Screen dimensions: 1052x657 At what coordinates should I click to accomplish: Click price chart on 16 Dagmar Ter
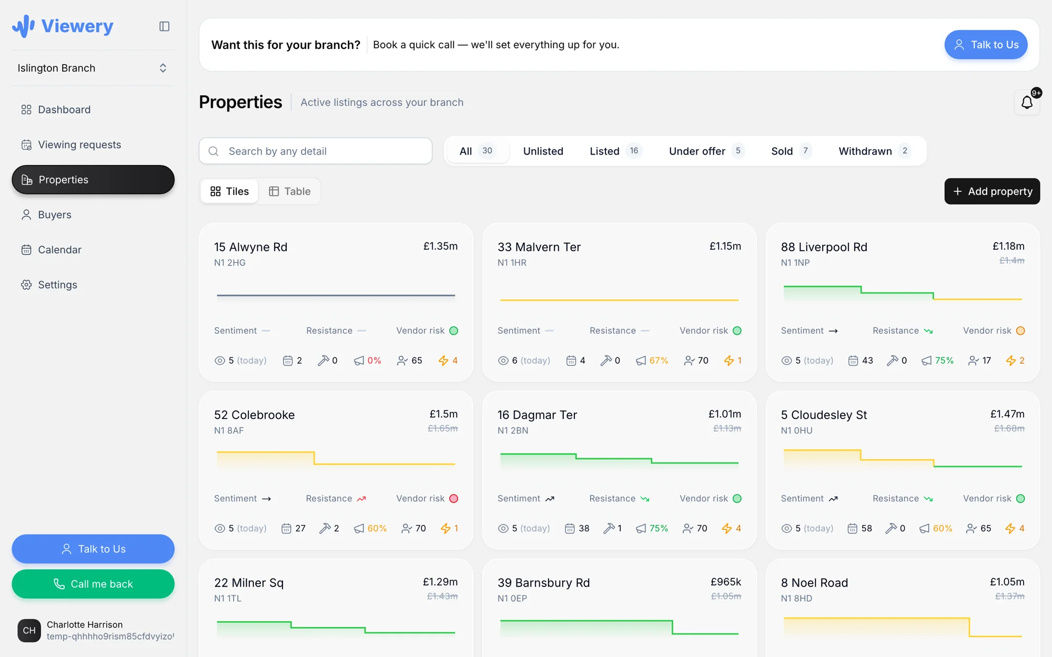click(x=619, y=461)
